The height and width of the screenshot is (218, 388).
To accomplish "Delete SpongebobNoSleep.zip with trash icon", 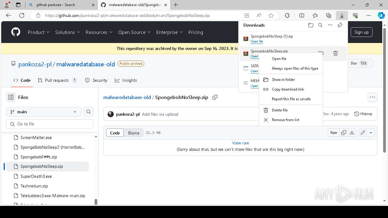I will click(x=336, y=53).
